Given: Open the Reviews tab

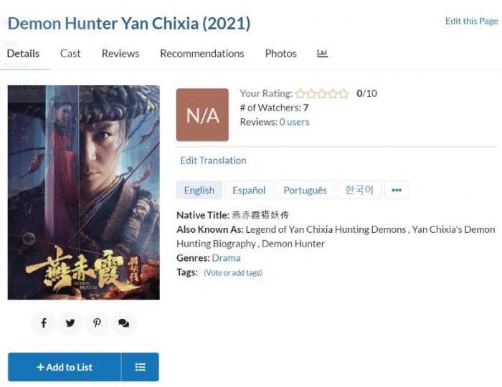Looking at the screenshot, I should pyautogui.click(x=120, y=54).
